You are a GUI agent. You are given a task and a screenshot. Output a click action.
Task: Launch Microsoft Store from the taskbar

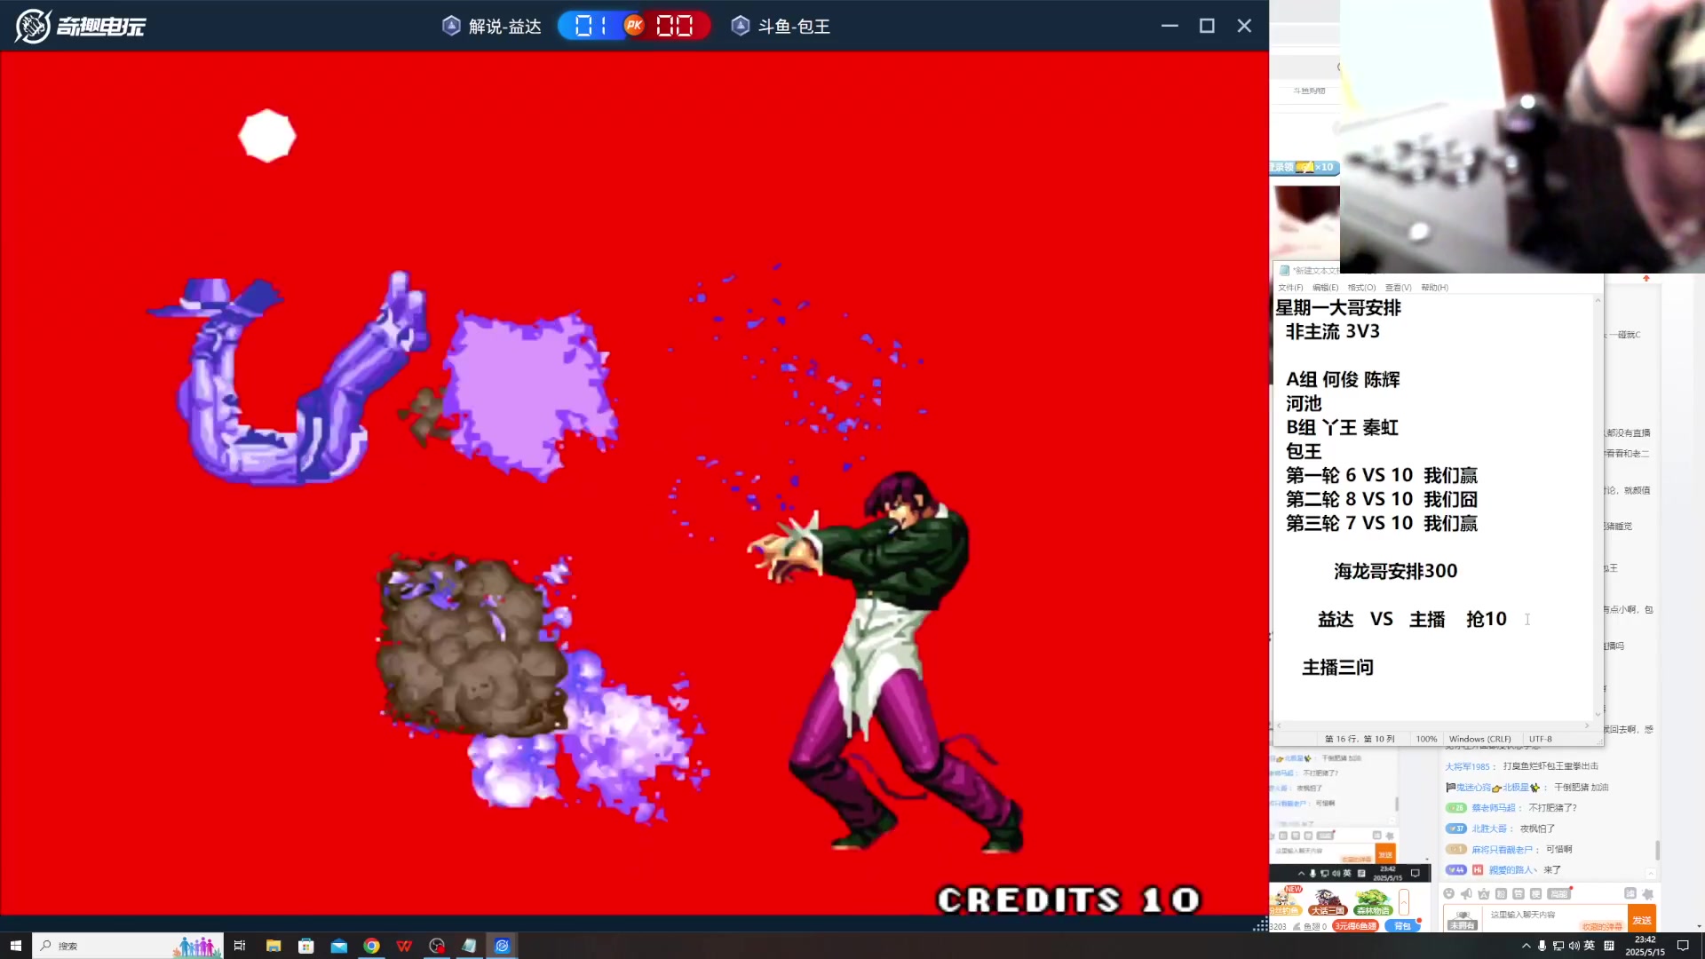point(306,946)
